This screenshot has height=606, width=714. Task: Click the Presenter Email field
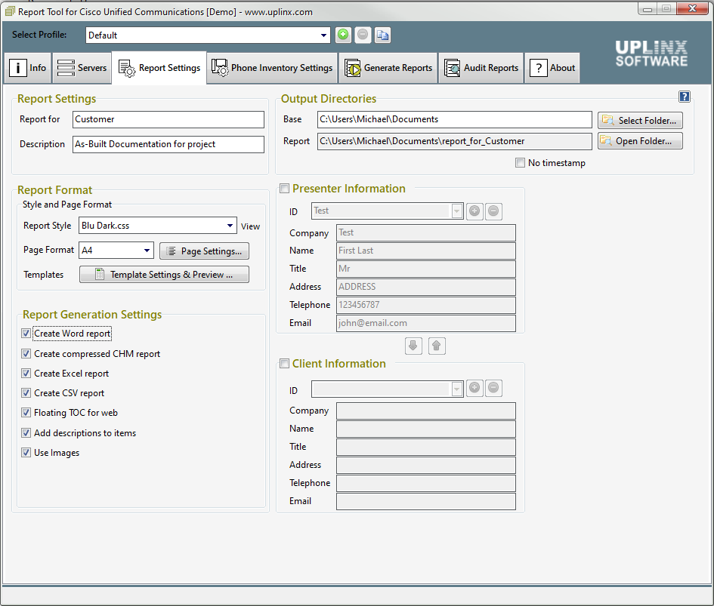(426, 323)
